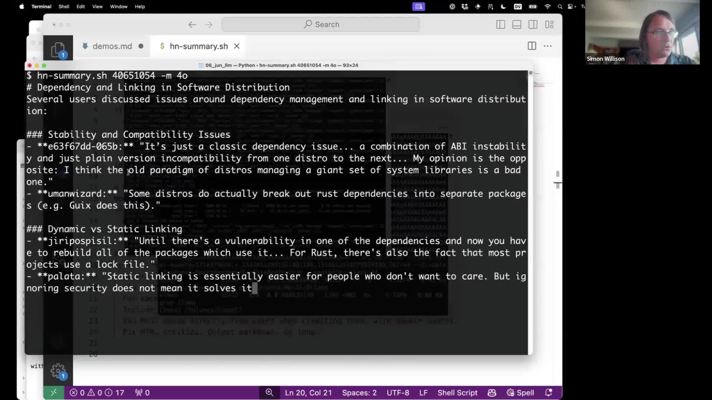712x400 pixels.
Task: Toggle the secondary side bar layout icon
Action: [x=533, y=24]
